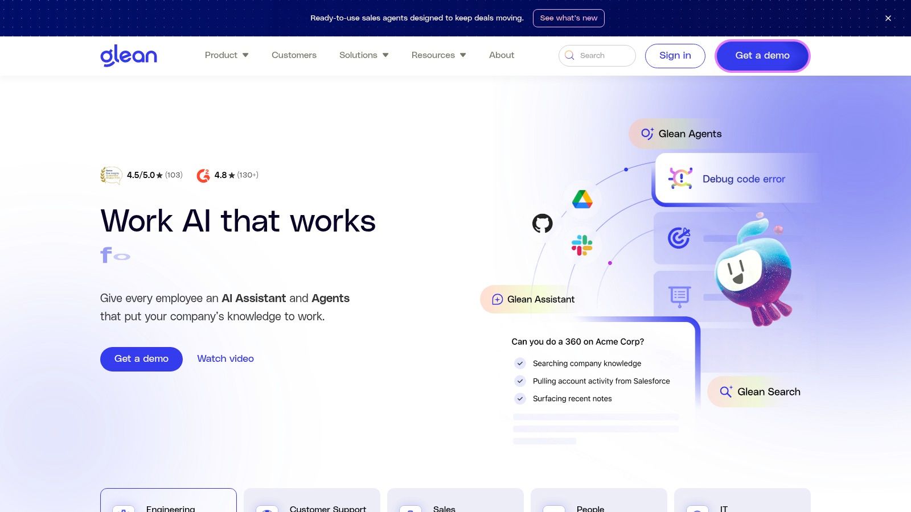Screen dimensions: 911x512
Task: Click the Searching company knowledge checkmark
Action: [520, 364]
